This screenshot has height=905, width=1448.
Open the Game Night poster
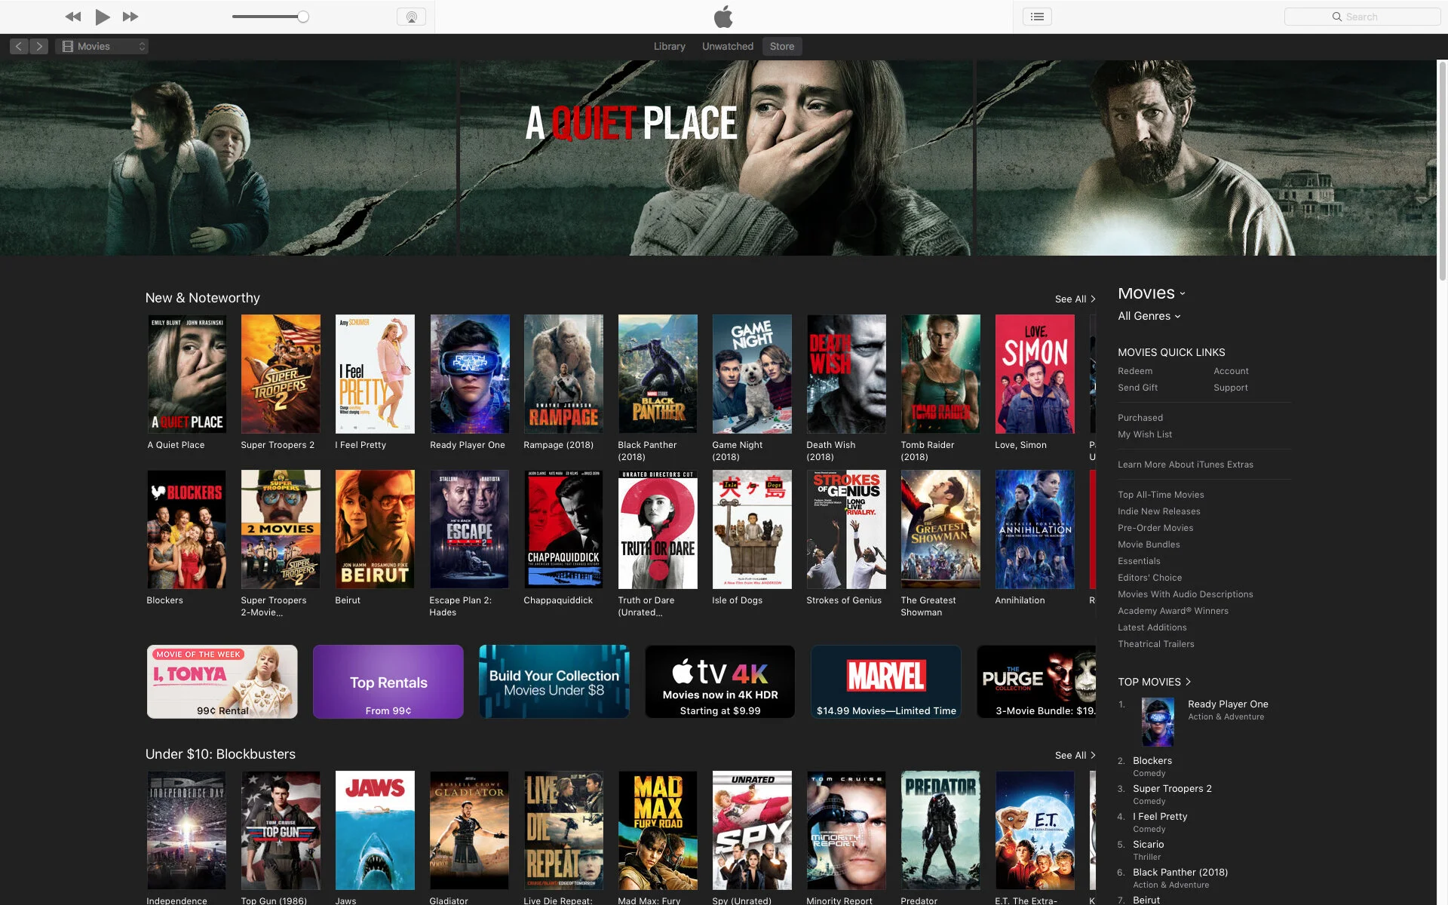click(x=752, y=374)
